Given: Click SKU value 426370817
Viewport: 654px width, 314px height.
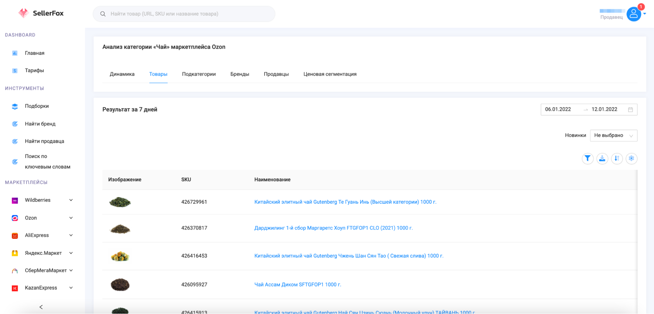Looking at the screenshot, I should coord(194,228).
